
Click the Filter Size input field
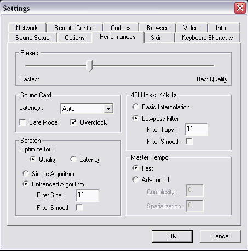(x=88, y=195)
